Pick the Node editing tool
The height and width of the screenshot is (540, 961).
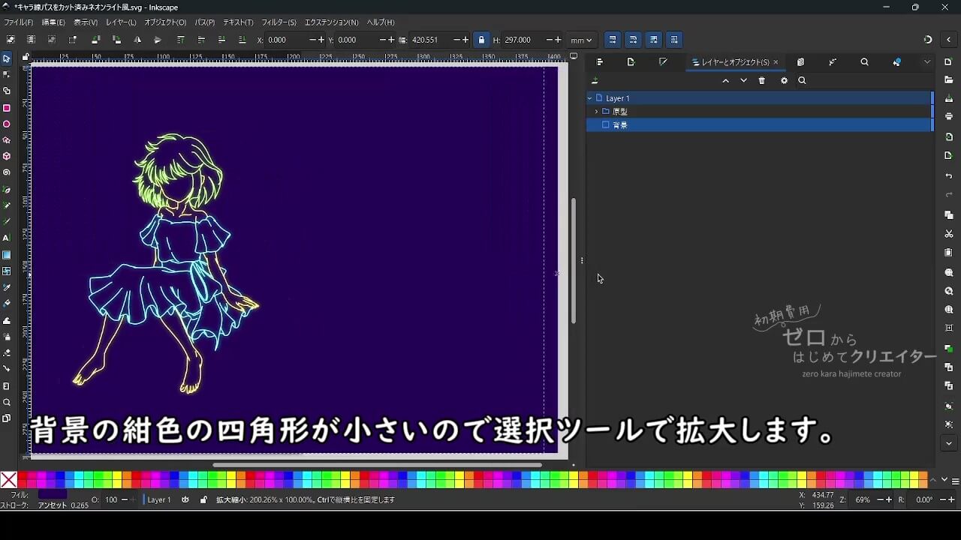[x=7, y=74]
